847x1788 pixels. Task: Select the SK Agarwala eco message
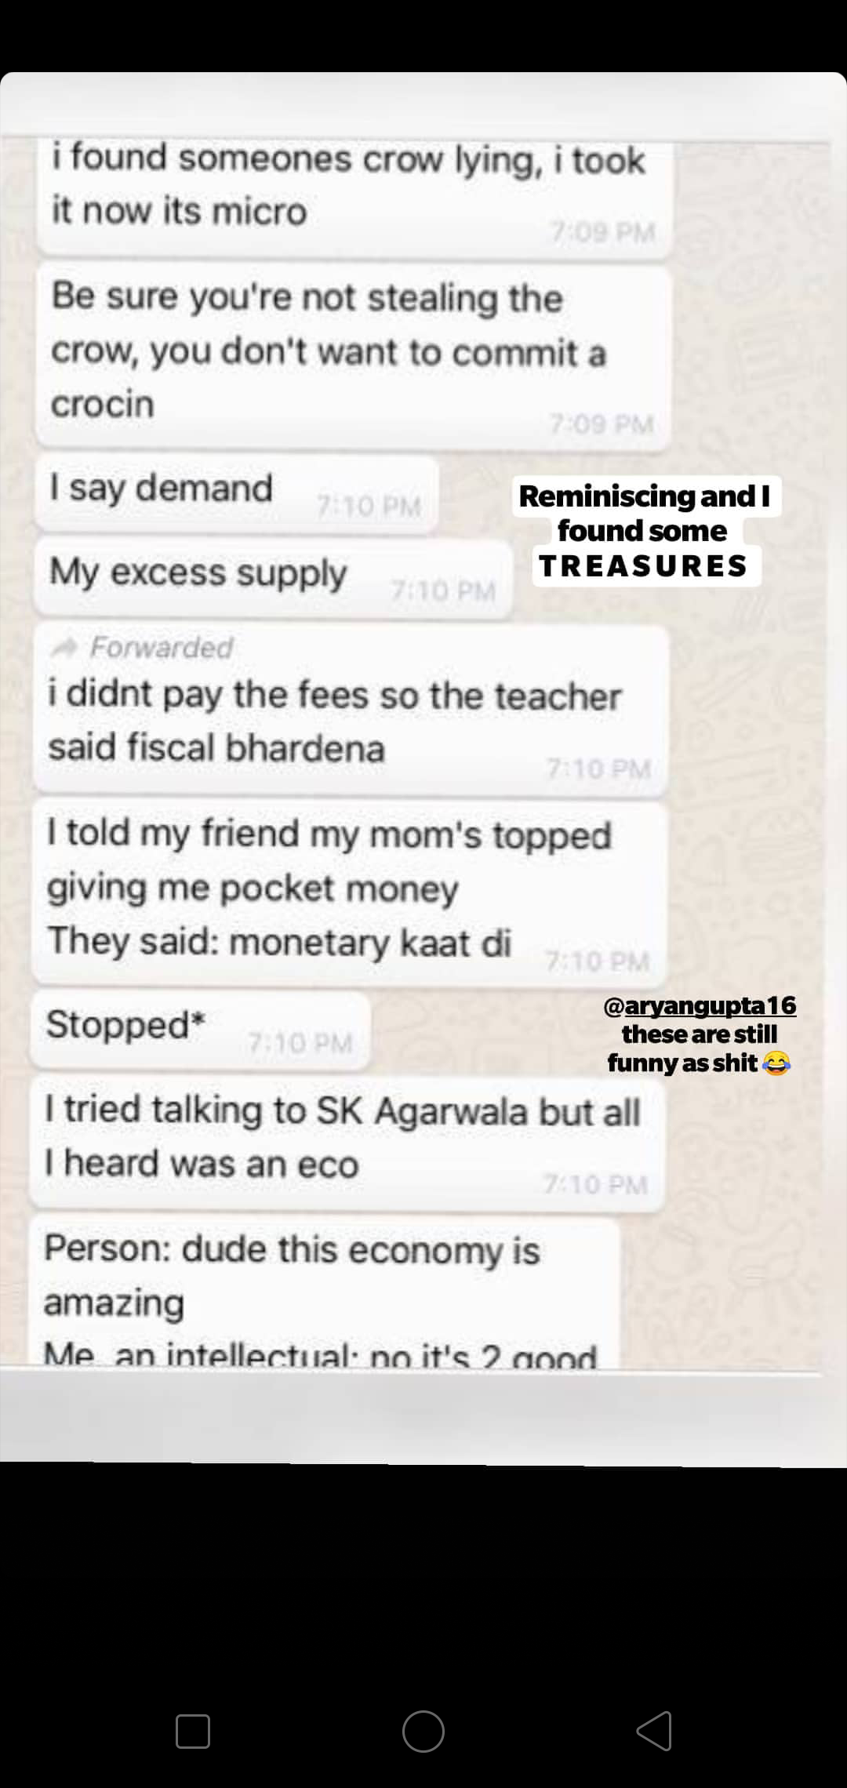click(x=347, y=1143)
